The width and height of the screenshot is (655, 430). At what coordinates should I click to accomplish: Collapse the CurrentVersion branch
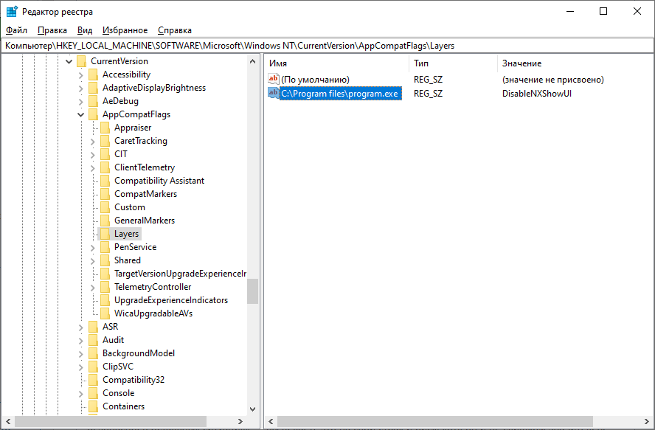[69, 61]
